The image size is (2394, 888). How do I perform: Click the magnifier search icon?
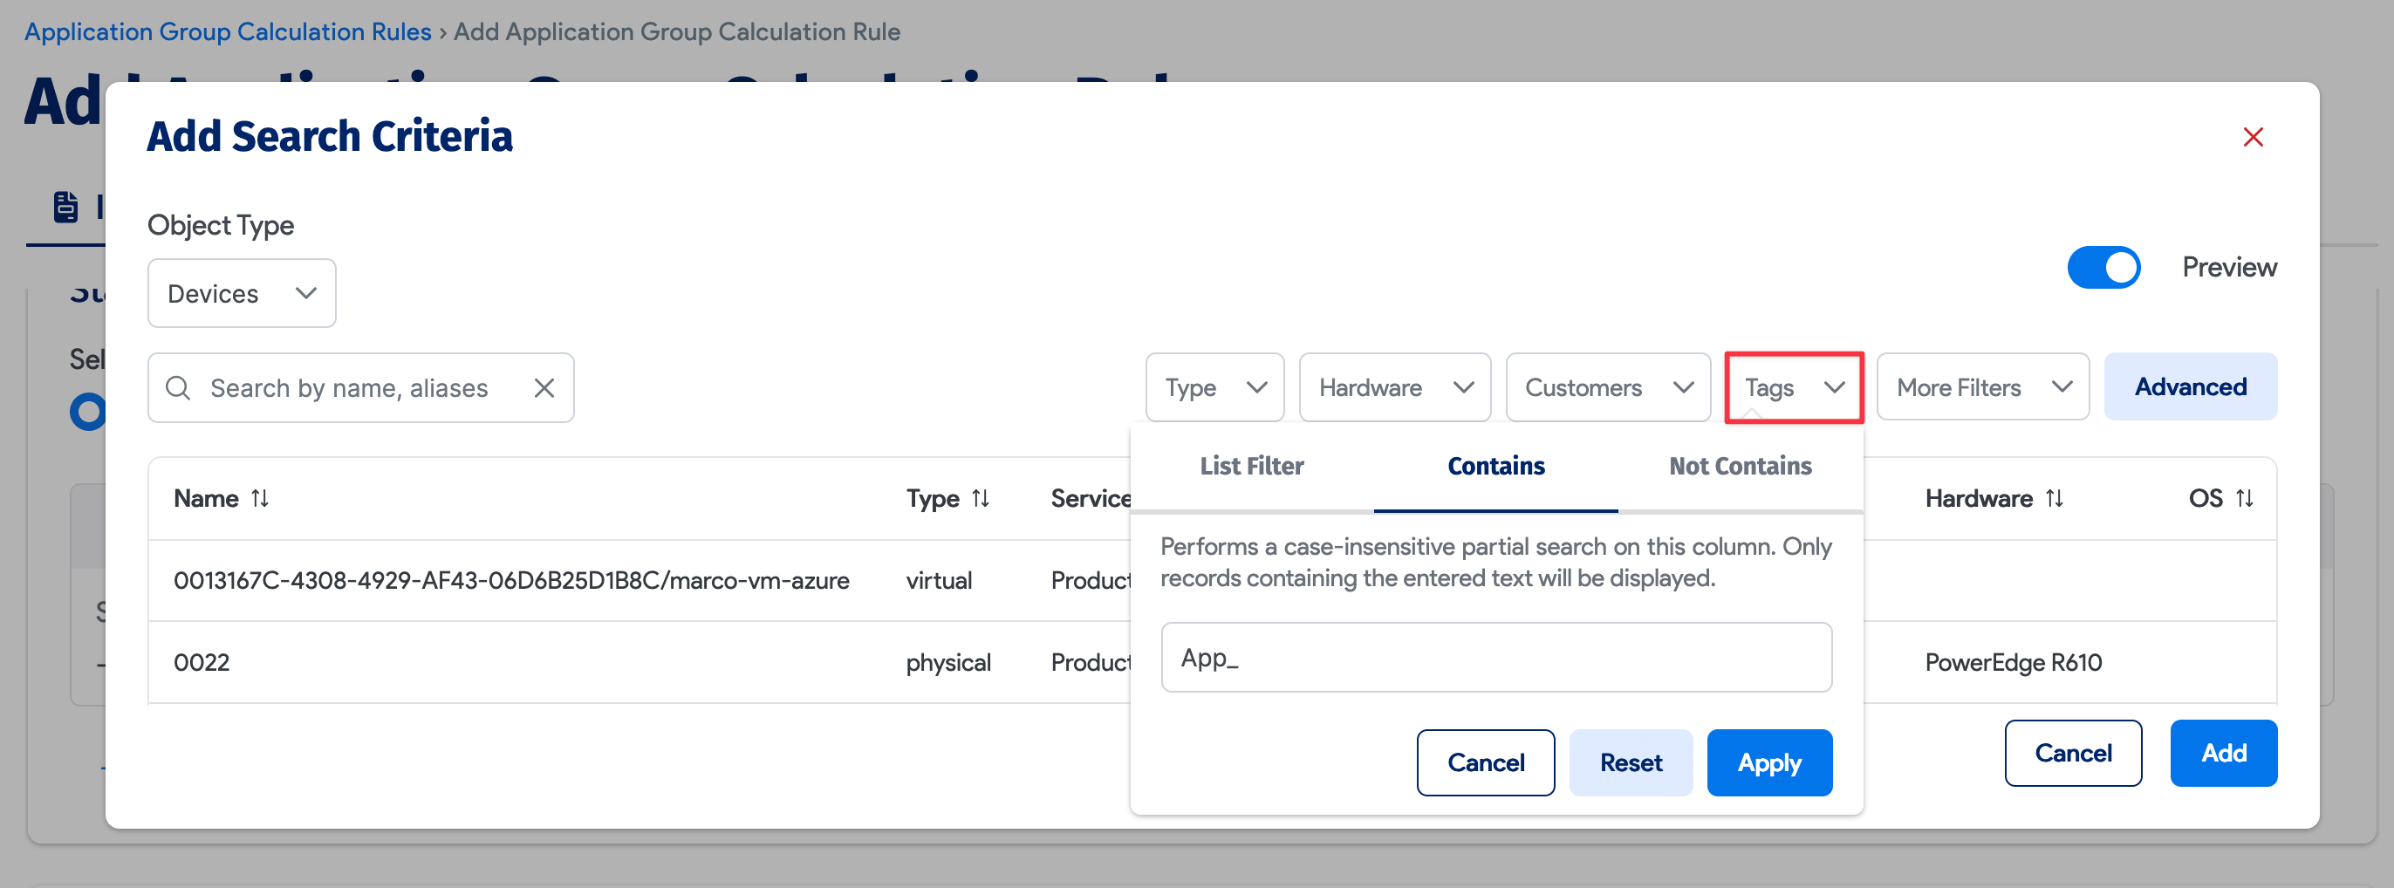[x=177, y=388]
